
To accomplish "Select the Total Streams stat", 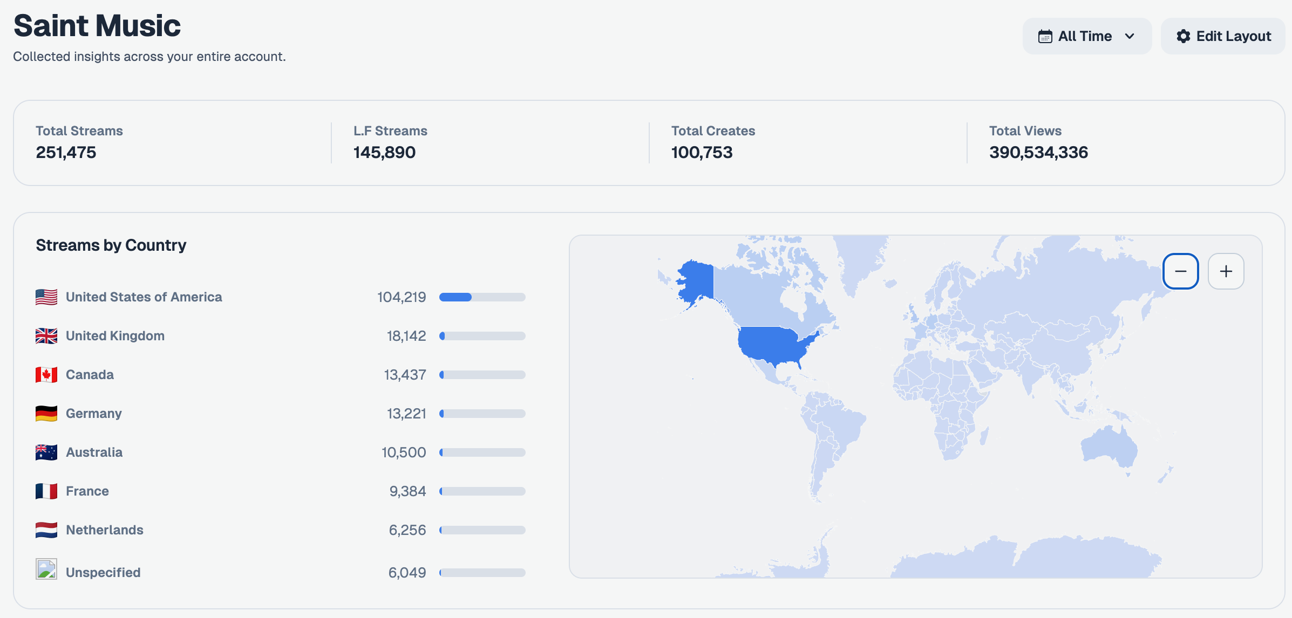I will point(79,142).
